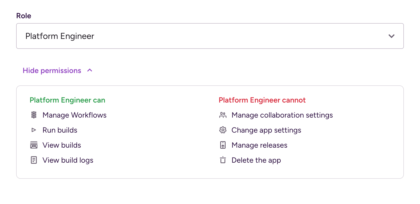Collapse permissions using the up chevron
Viewport: 420px width, 204px height.
click(x=90, y=70)
